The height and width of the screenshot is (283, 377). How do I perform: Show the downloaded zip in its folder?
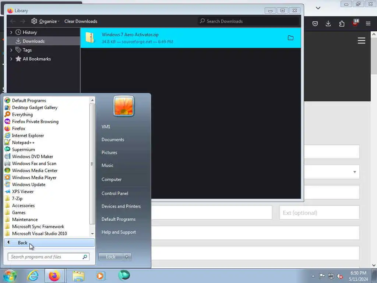(x=291, y=38)
